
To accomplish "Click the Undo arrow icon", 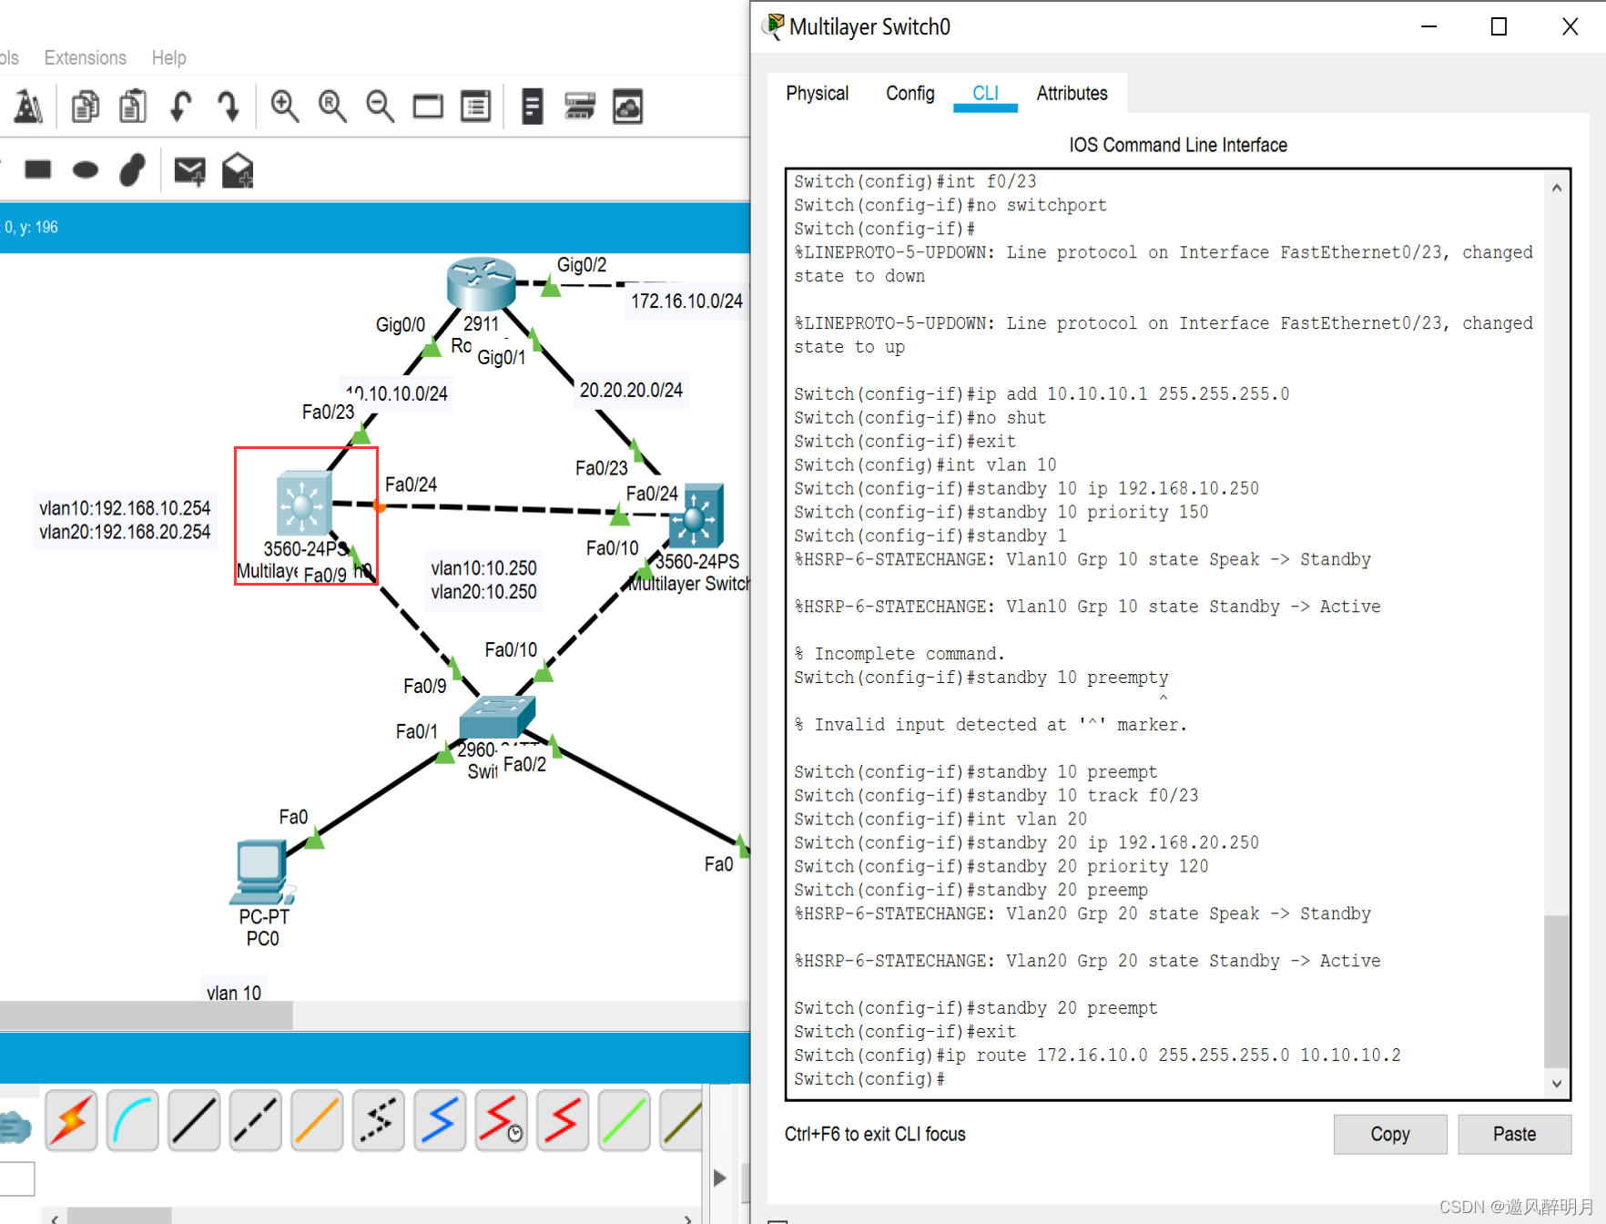I will 180,107.
